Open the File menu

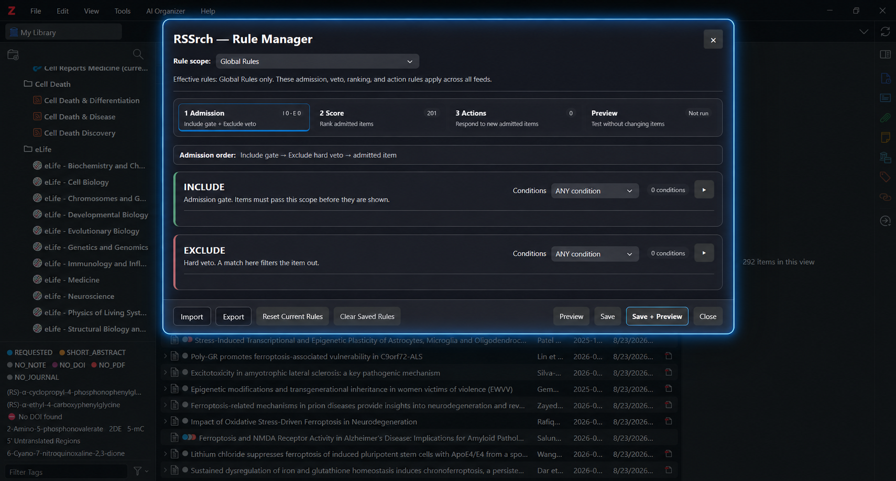[36, 11]
